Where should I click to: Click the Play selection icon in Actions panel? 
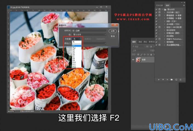tap(167, 80)
